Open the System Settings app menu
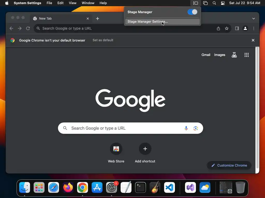Image resolution: width=265 pixels, height=198 pixels. click(x=27, y=3)
